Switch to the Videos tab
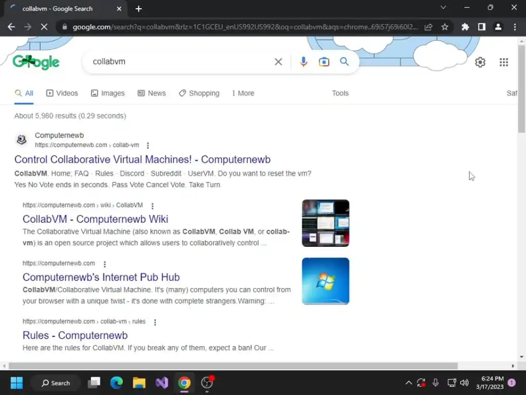The width and height of the screenshot is (526, 395). click(62, 94)
